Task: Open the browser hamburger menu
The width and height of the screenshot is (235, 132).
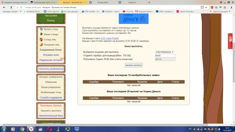Action: coord(221,2)
